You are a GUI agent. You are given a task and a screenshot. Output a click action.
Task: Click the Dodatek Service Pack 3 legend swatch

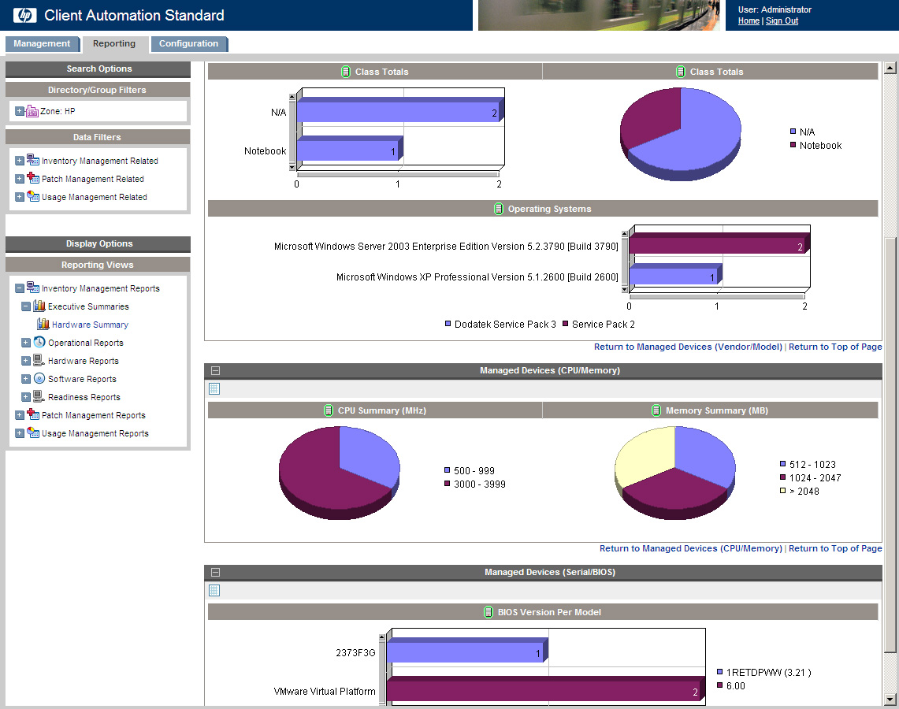coord(448,324)
